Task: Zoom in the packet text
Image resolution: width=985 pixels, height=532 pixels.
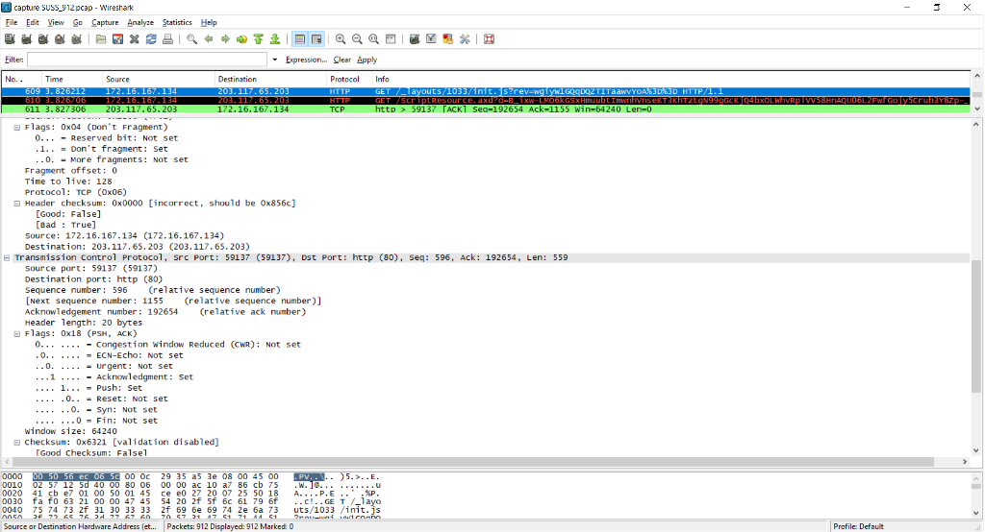Action: [x=341, y=39]
